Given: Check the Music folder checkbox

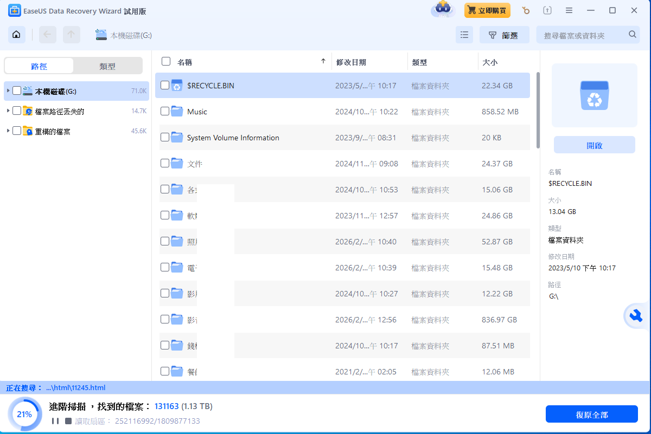Looking at the screenshot, I should [x=166, y=112].
